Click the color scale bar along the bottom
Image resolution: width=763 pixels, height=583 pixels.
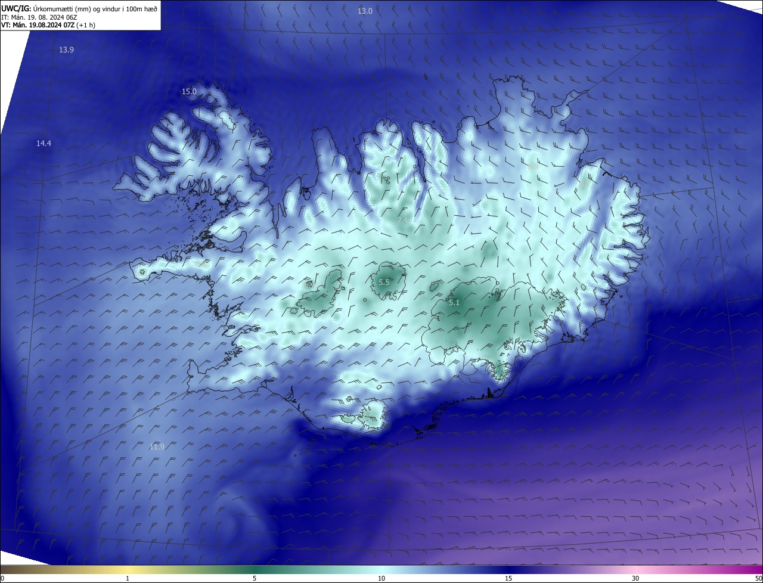(x=381, y=570)
